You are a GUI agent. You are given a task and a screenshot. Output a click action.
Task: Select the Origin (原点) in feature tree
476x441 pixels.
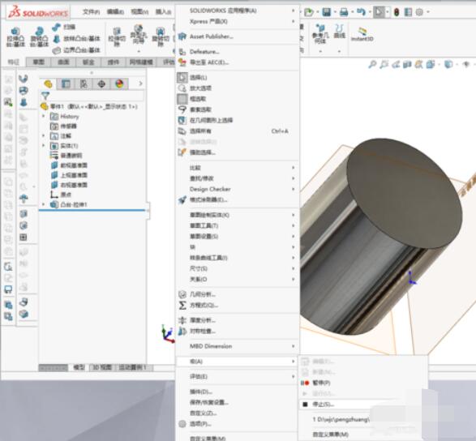tap(62, 195)
